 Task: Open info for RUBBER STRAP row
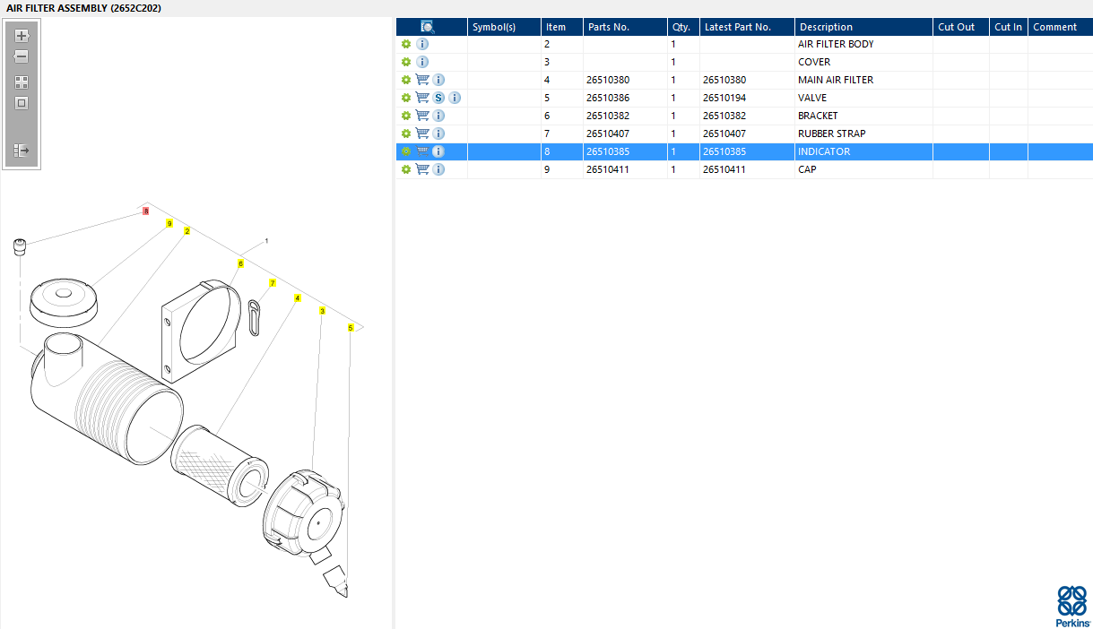(x=438, y=134)
